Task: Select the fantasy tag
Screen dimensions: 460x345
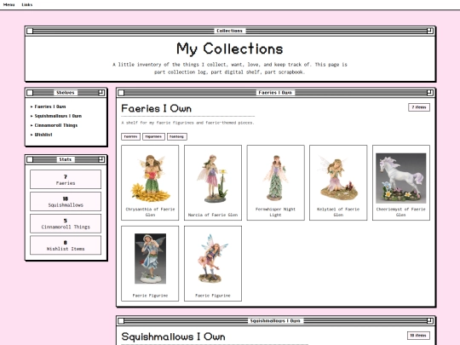Action: point(177,136)
